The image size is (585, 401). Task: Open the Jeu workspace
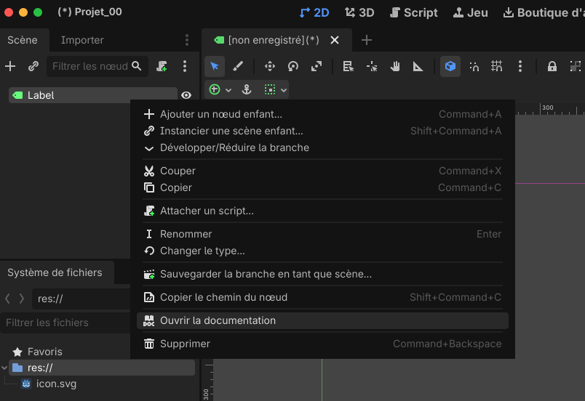471,12
